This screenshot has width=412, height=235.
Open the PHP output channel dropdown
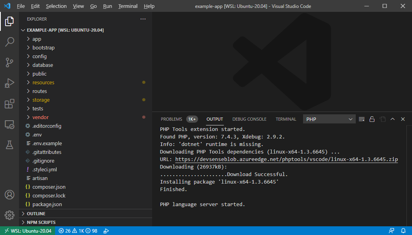(x=329, y=119)
